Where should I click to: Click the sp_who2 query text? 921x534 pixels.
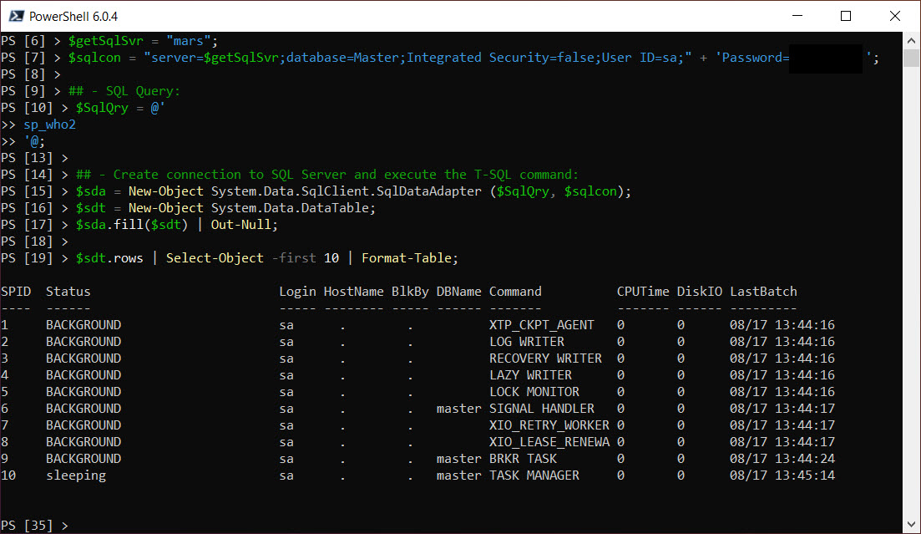(49, 124)
